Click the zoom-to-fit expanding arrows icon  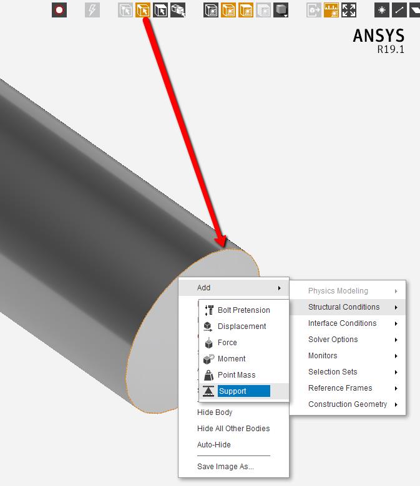tap(349, 10)
